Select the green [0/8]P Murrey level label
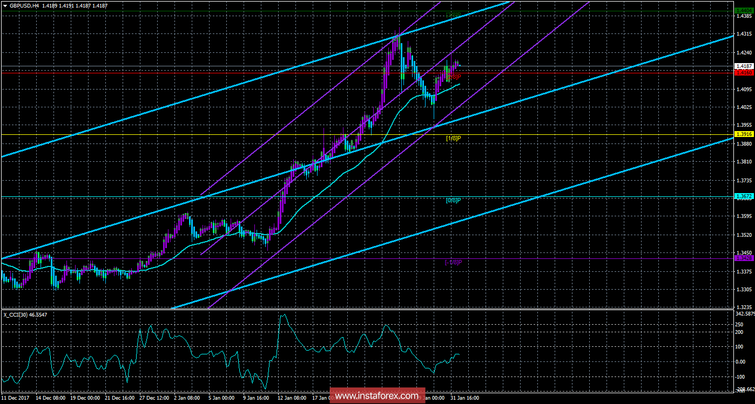Screen dimensions: 755x404 453,200
